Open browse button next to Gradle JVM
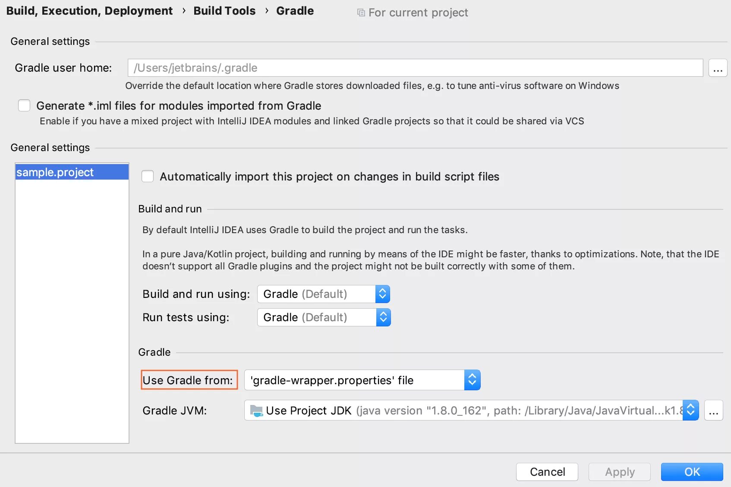 point(713,410)
